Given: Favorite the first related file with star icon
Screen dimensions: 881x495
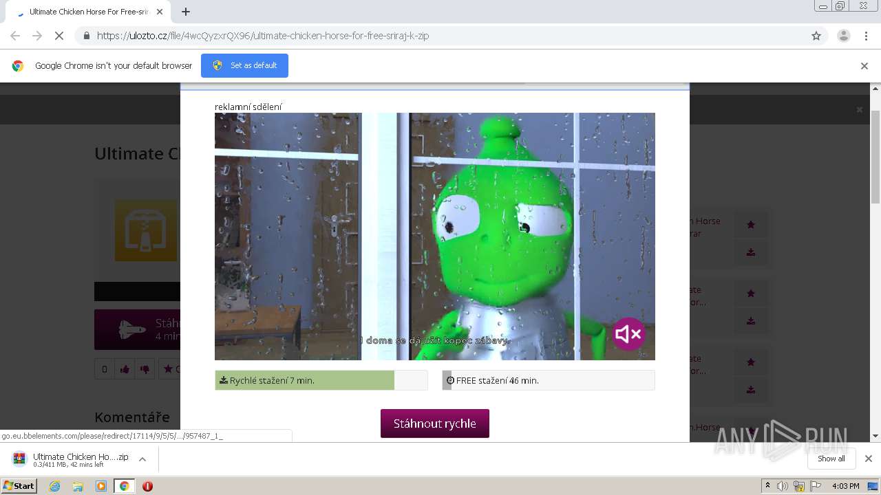Looking at the screenshot, I should (x=751, y=224).
